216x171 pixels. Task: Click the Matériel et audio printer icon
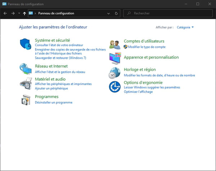pos(26,83)
